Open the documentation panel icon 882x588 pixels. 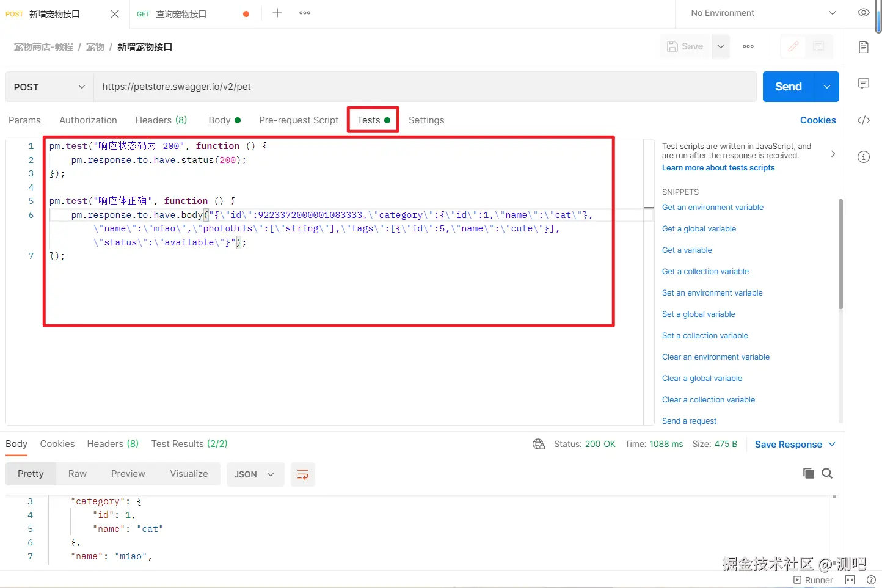[x=863, y=47]
